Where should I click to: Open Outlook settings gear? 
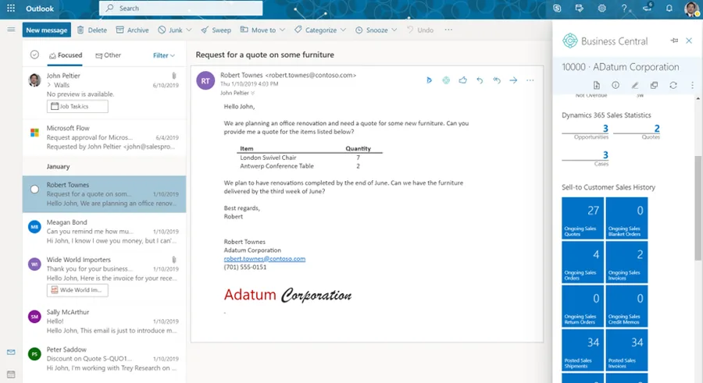(601, 8)
